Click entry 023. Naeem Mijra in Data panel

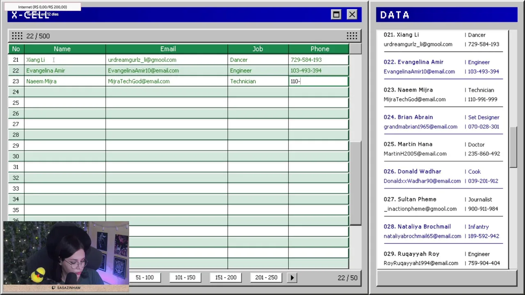tap(408, 90)
